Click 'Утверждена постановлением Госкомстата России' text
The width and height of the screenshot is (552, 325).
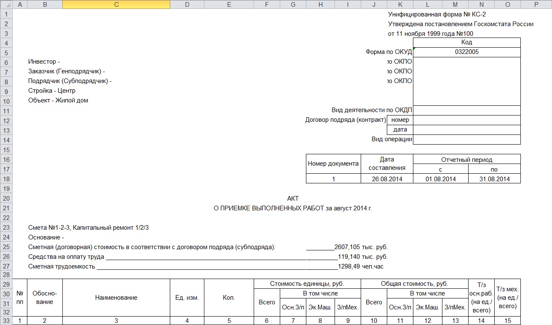coord(461,24)
